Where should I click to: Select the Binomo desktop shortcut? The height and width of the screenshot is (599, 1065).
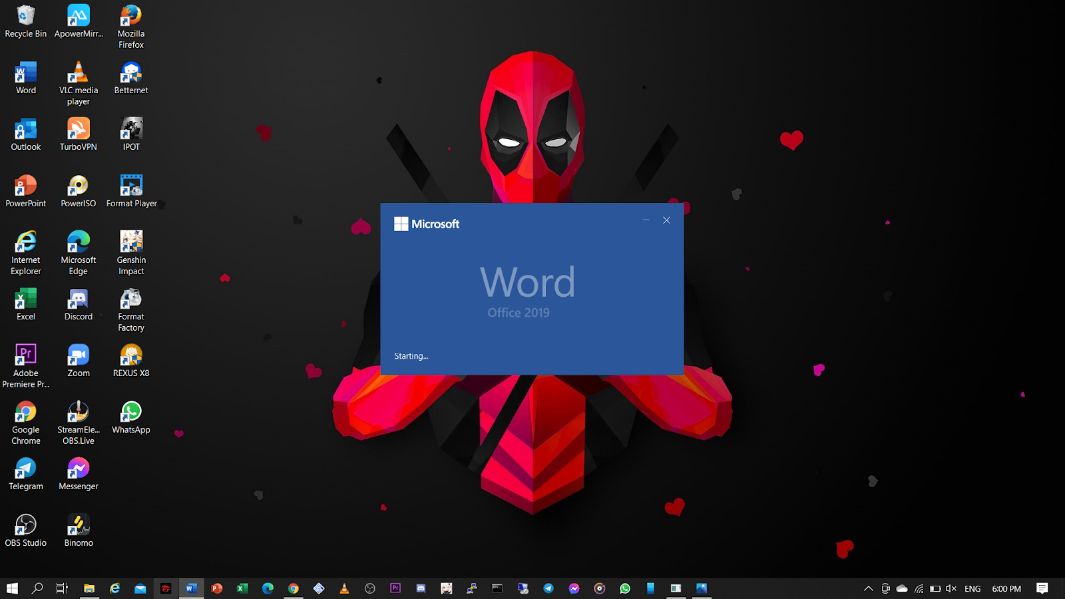pyautogui.click(x=79, y=530)
